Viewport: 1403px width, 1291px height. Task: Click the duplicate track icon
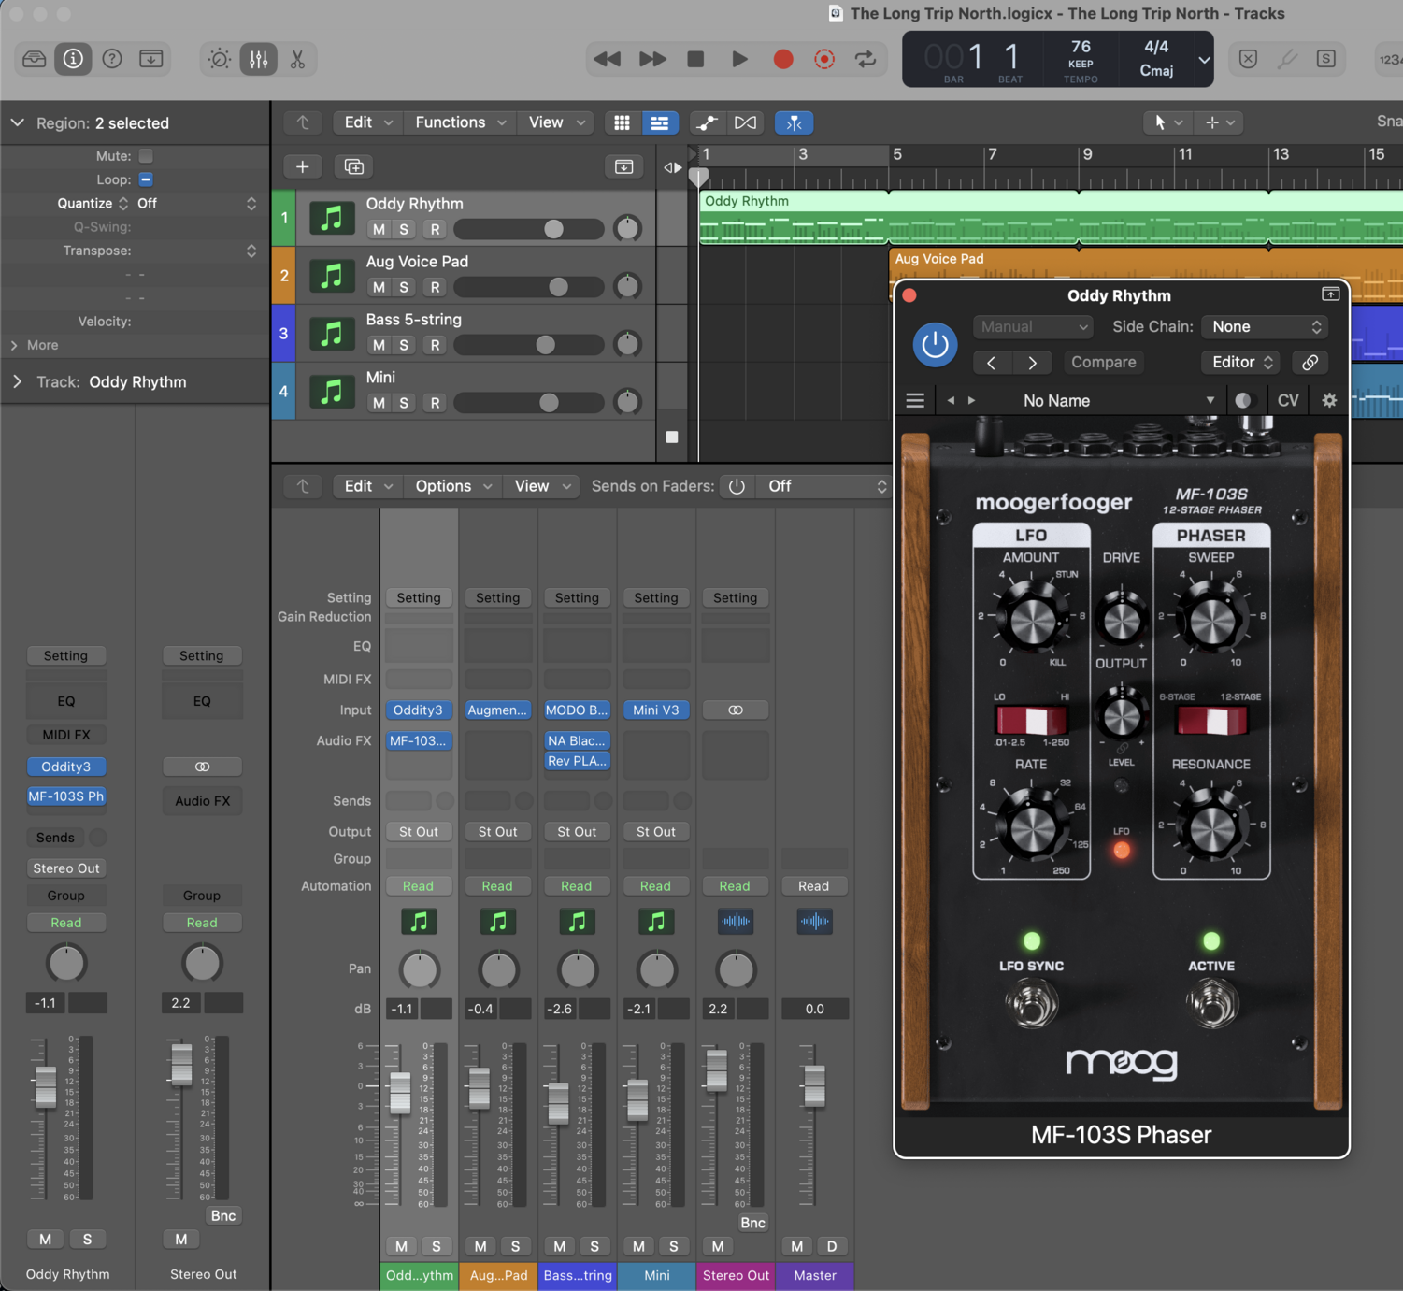353,166
